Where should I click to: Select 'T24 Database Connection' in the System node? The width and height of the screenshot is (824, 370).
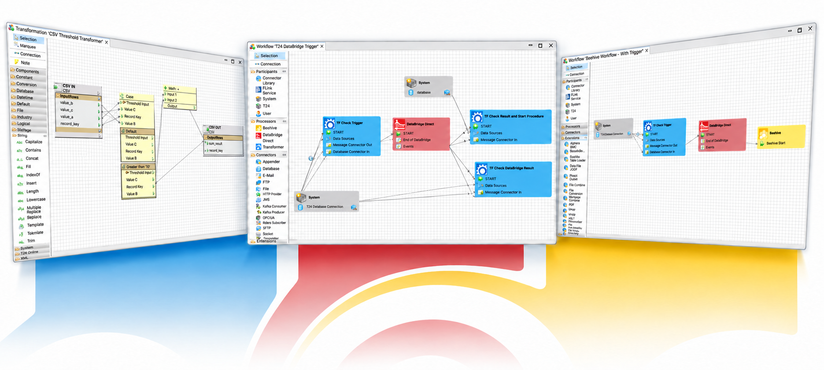point(325,207)
